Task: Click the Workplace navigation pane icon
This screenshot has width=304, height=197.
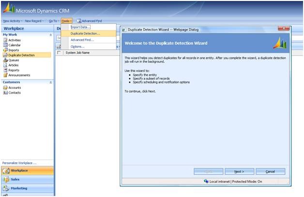Action: [6, 170]
